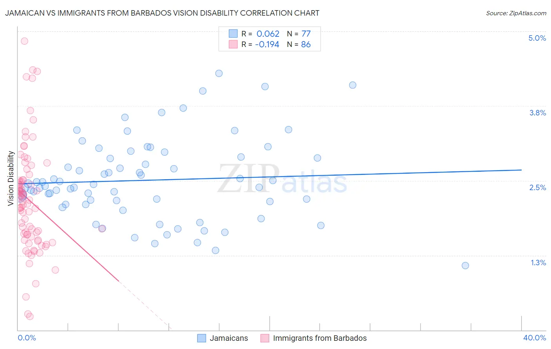551x349 pixels.
Task: Click the N = 86 sample count
Action: click(299, 44)
